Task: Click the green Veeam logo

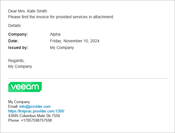Action: click(25, 87)
